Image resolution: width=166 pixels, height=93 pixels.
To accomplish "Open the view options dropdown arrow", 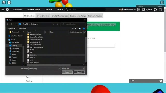I will (x=75, y=29).
